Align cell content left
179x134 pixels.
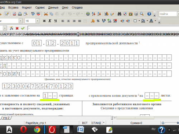tap(63, 21)
